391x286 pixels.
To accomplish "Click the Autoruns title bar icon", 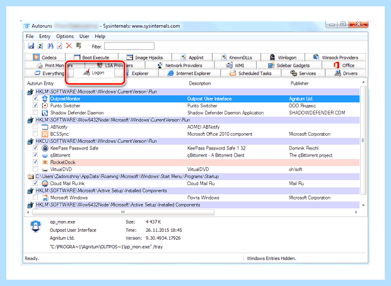I will (26, 26).
